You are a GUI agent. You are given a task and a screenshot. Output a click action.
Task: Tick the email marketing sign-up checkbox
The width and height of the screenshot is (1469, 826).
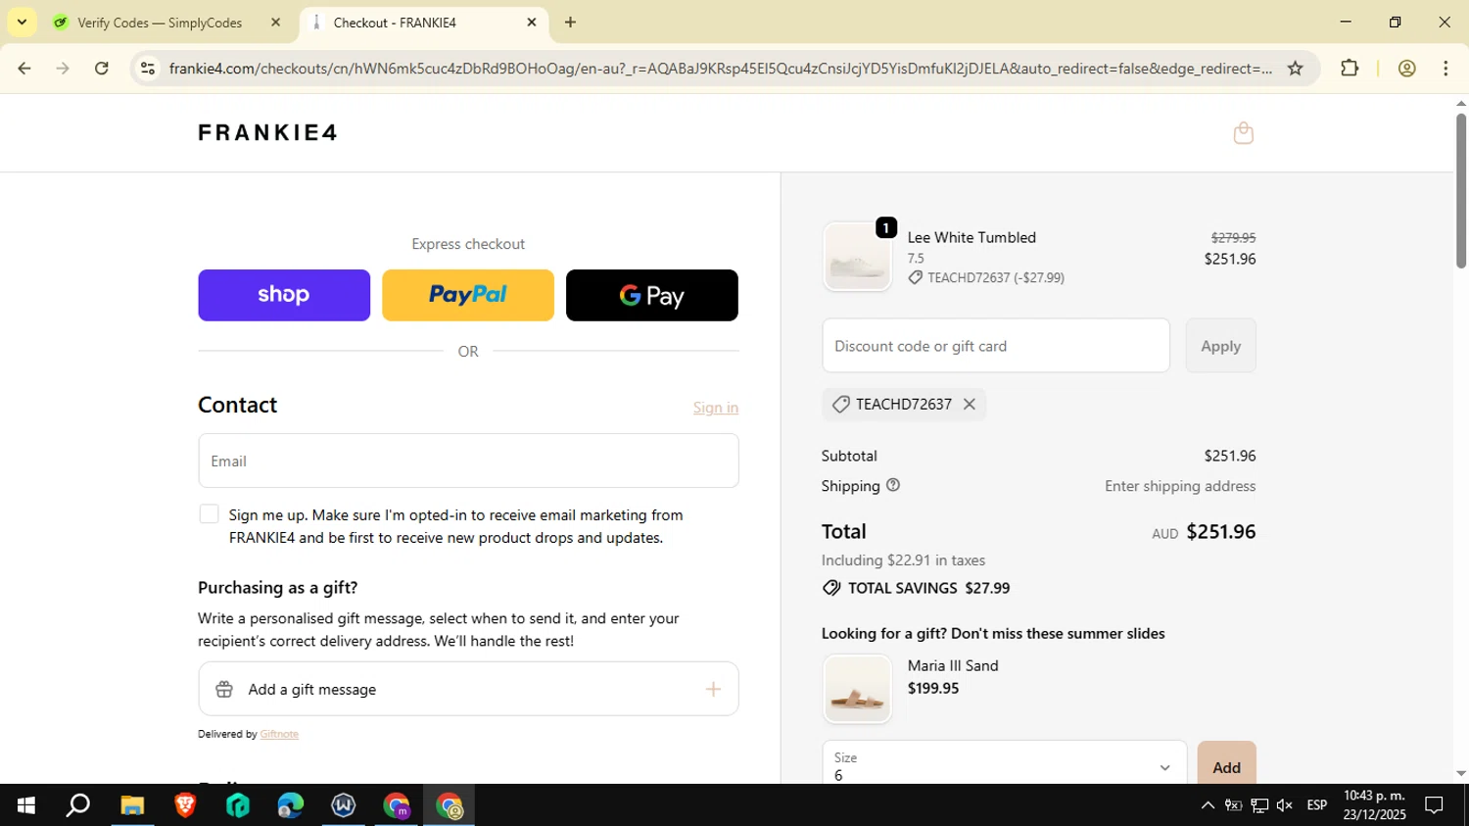tap(209, 514)
